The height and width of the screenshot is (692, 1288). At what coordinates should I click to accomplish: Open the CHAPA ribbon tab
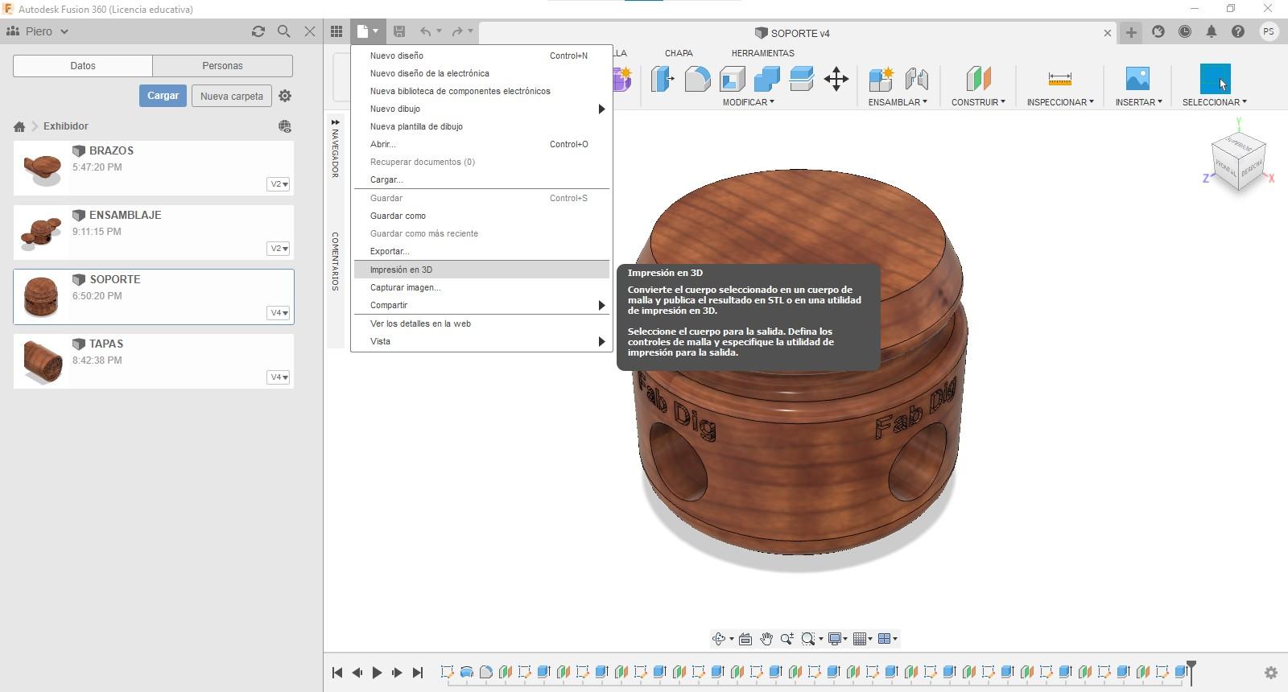(679, 53)
